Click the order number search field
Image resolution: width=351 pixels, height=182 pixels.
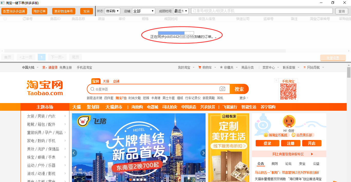(262, 11)
